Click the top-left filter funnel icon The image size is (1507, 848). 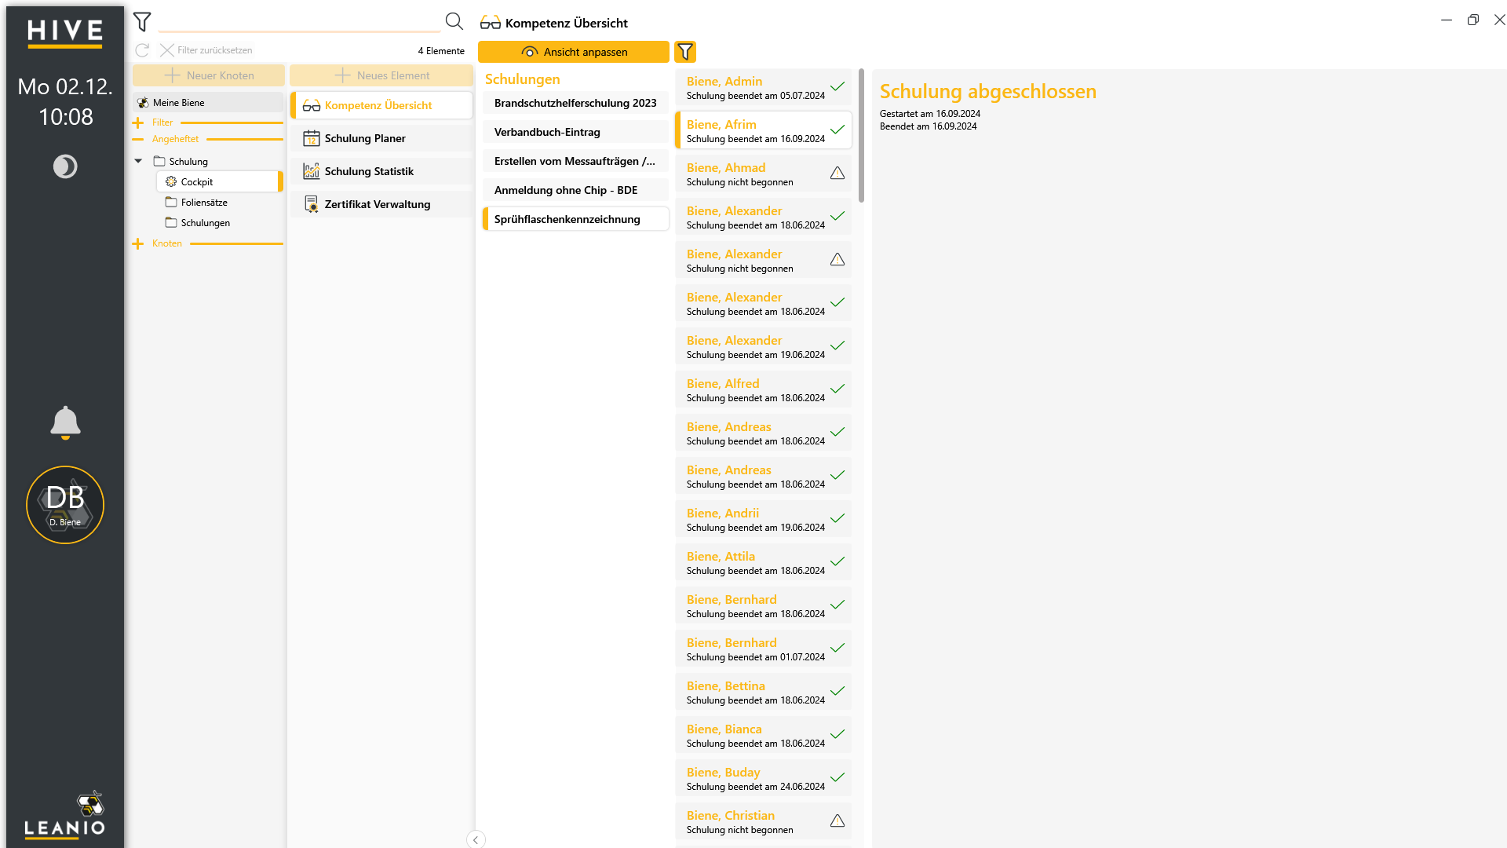(142, 22)
